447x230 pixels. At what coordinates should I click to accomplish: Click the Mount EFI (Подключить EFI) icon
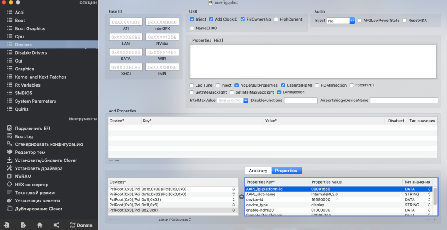(x=9, y=128)
